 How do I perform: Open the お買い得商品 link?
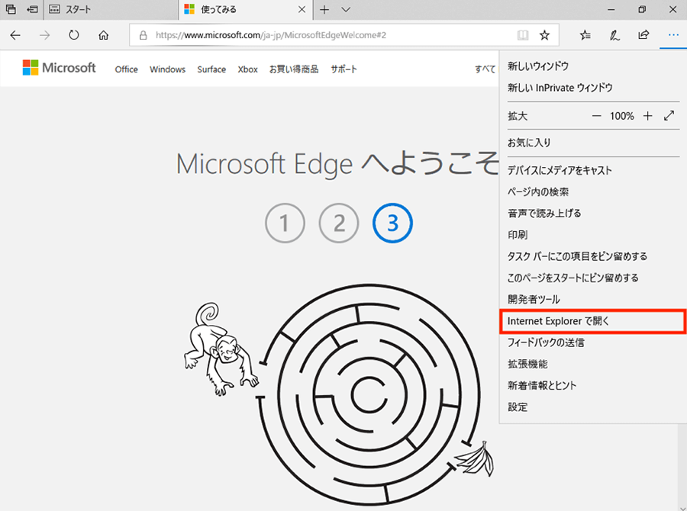click(294, 69)
